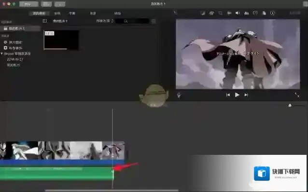Open the speedometer speed tool
The image size is (308, 192).
(x=255, y=13)
